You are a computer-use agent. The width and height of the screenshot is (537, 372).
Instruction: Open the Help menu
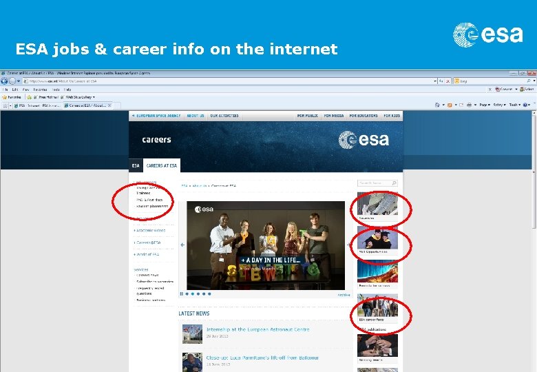[x=67, y=90]
